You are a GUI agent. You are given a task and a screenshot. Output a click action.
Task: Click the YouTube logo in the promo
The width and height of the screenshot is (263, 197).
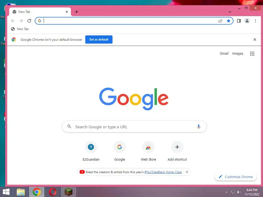[82, 172]
